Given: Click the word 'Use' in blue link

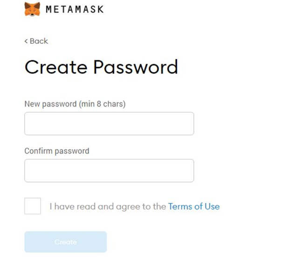Looking at the screenshot, I should pyautogui.click(x=212, y=207).
